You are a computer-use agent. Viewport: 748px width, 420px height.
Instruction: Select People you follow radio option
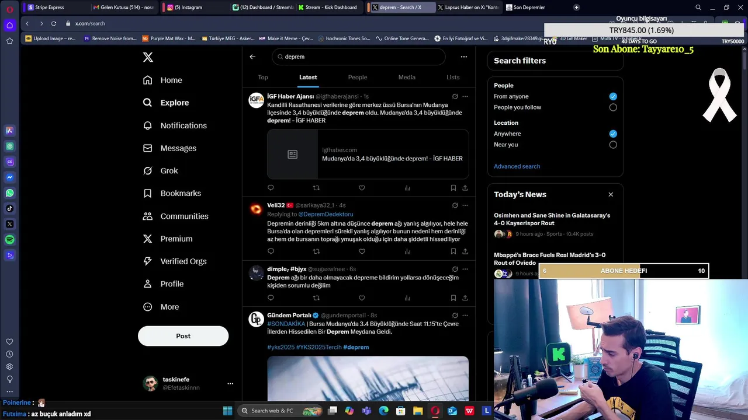(x=613, y=107)
